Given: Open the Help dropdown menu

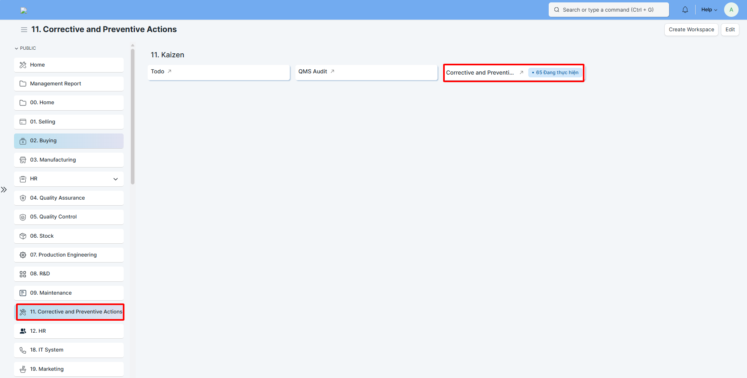Looking at the screenshot, I should coord(709,10).
